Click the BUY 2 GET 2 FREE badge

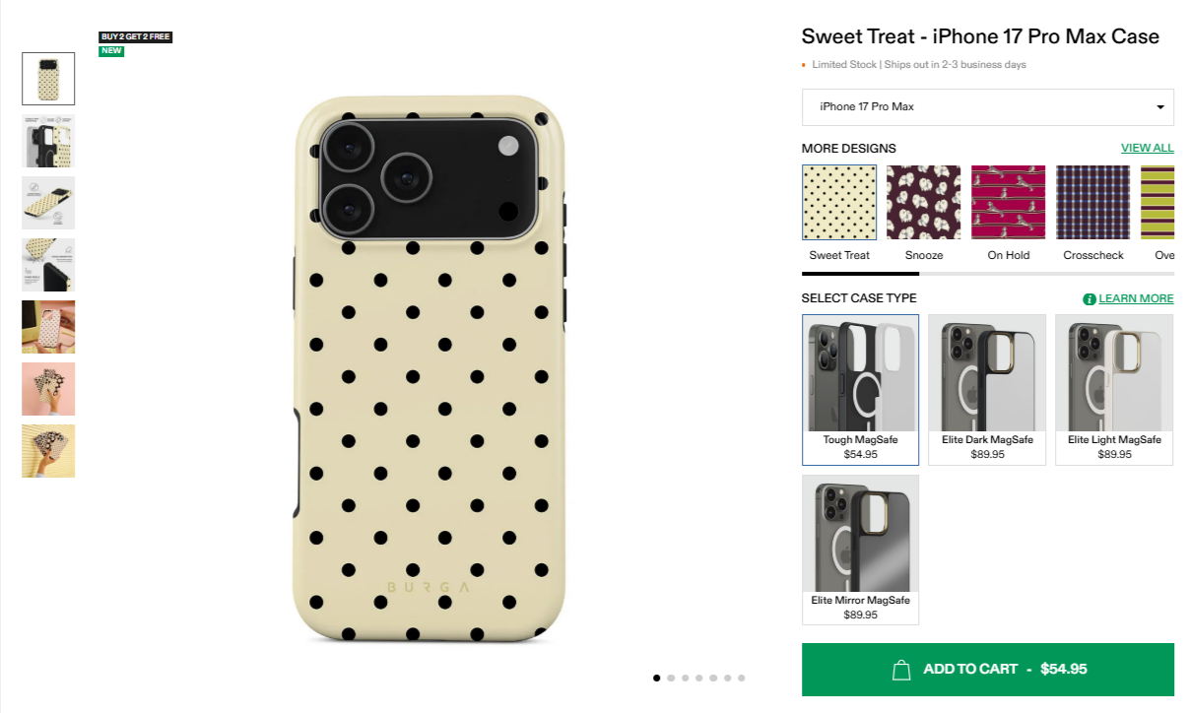[x=135, y=36]
